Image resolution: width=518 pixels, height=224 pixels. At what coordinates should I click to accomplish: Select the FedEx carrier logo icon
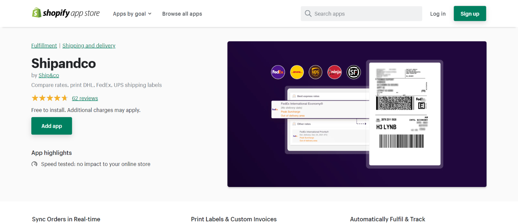278,72
